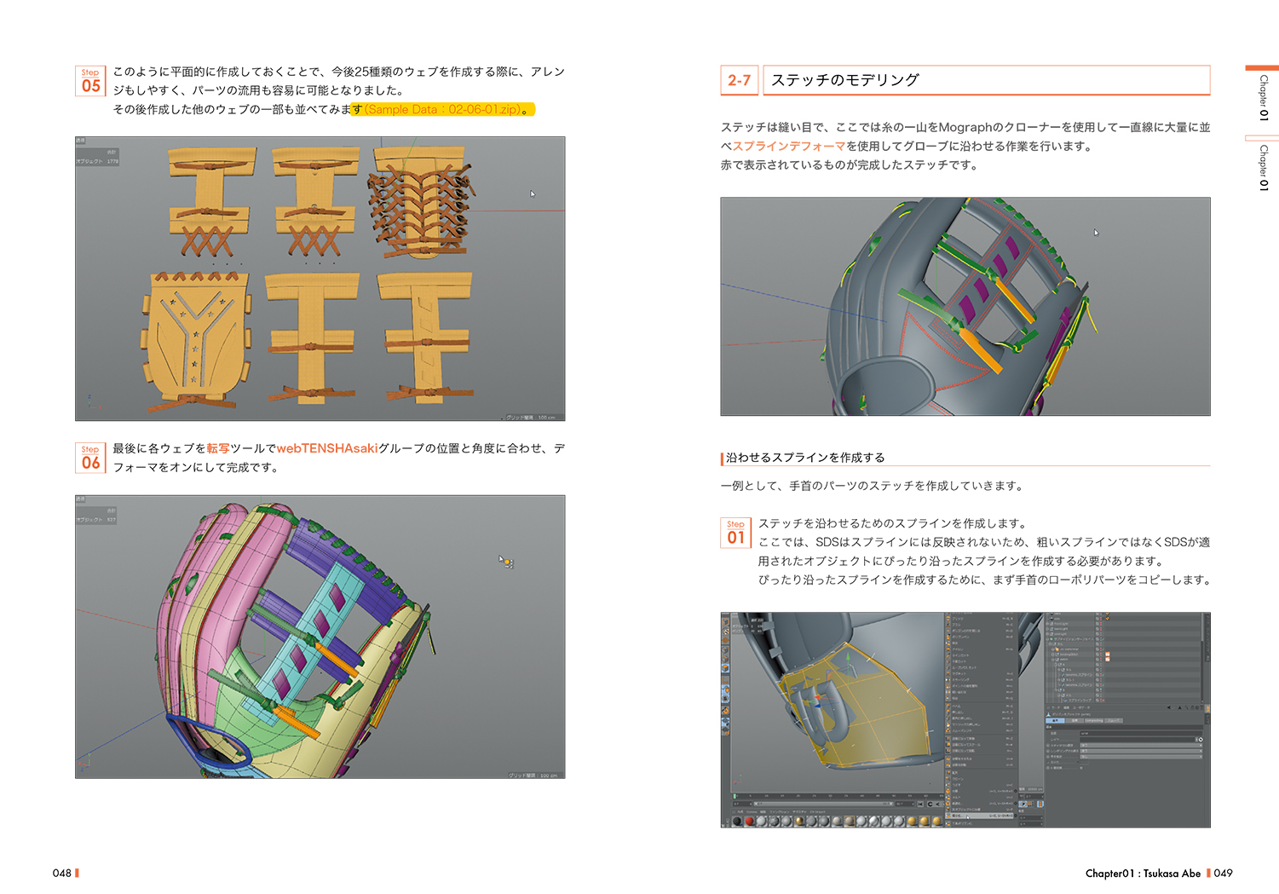The height and width of the screenshot is (894, 1279).
Task: Click the highlighted Sample Data 02-06-01.zip text
Action: [x=443, y=110]
